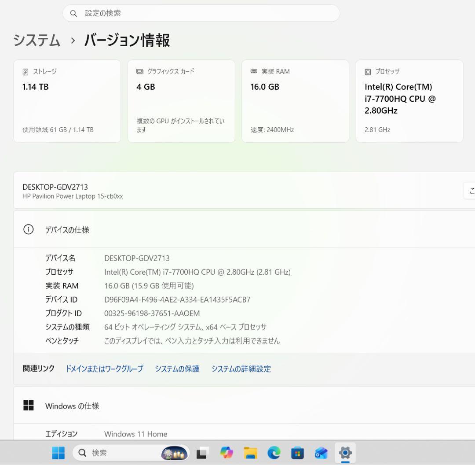
Task: Go back to システム breadcrumb
Action: (x=37, y=41)
